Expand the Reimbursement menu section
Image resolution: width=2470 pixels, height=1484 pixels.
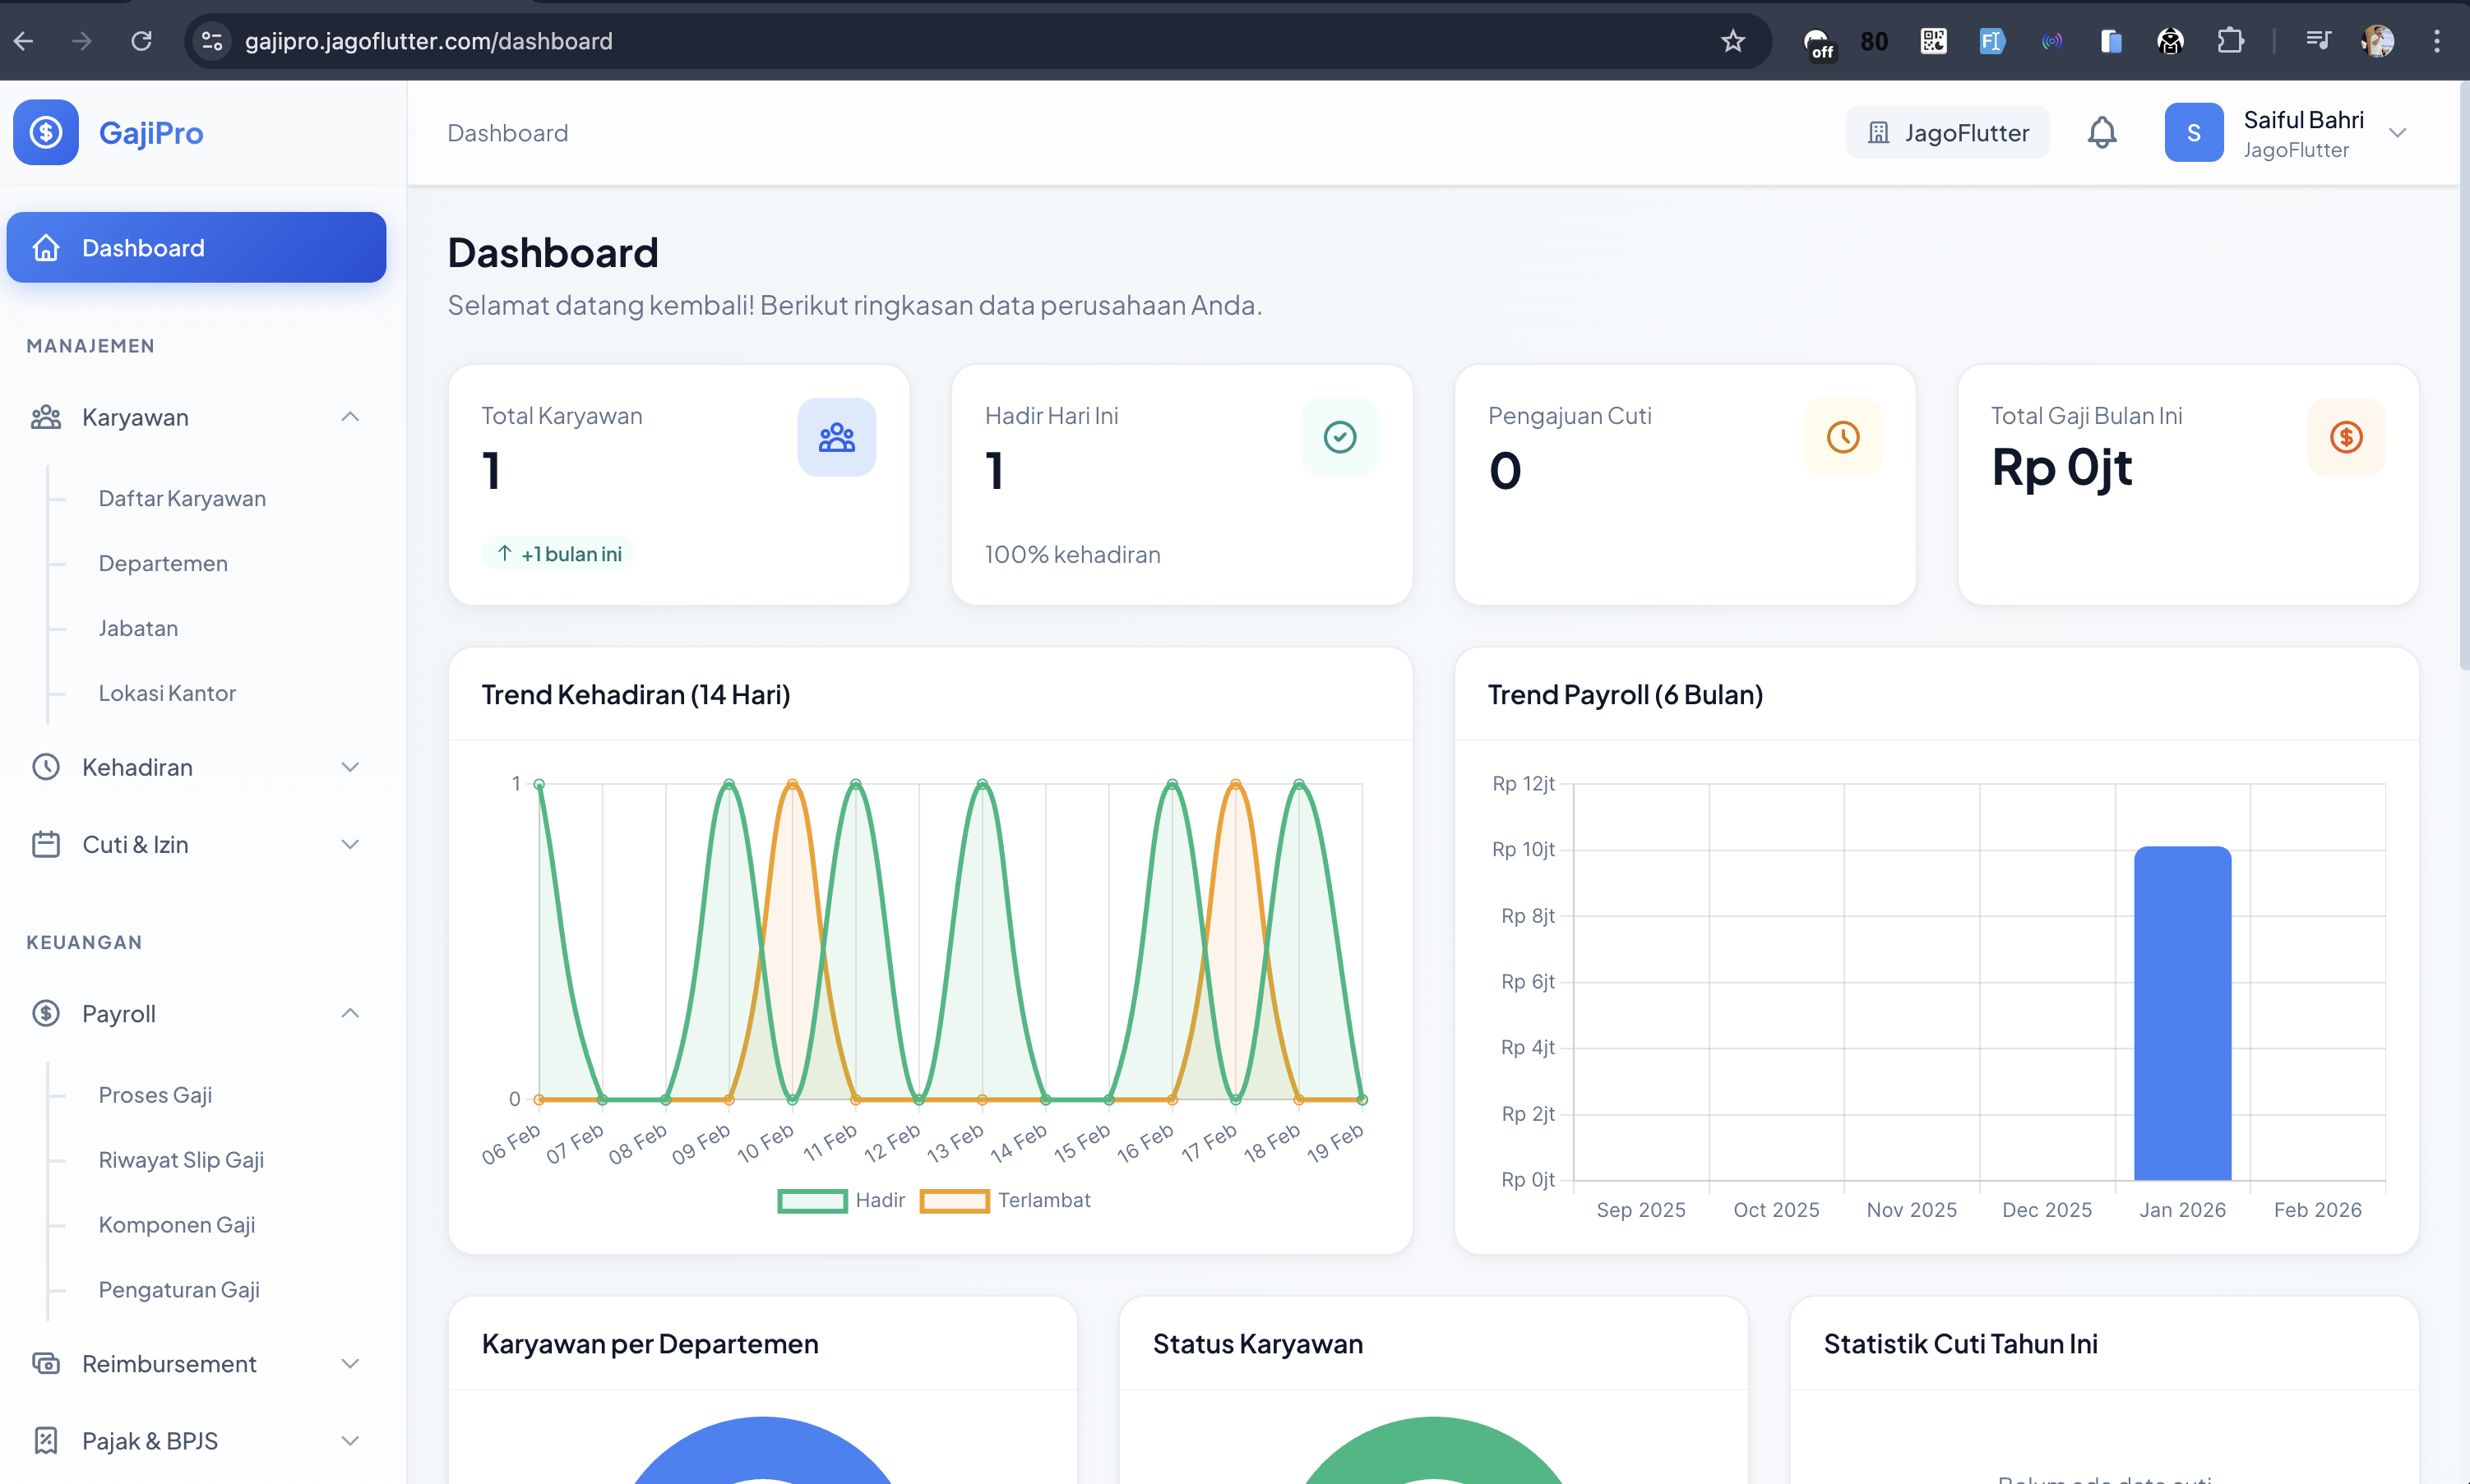[196, 1363]
